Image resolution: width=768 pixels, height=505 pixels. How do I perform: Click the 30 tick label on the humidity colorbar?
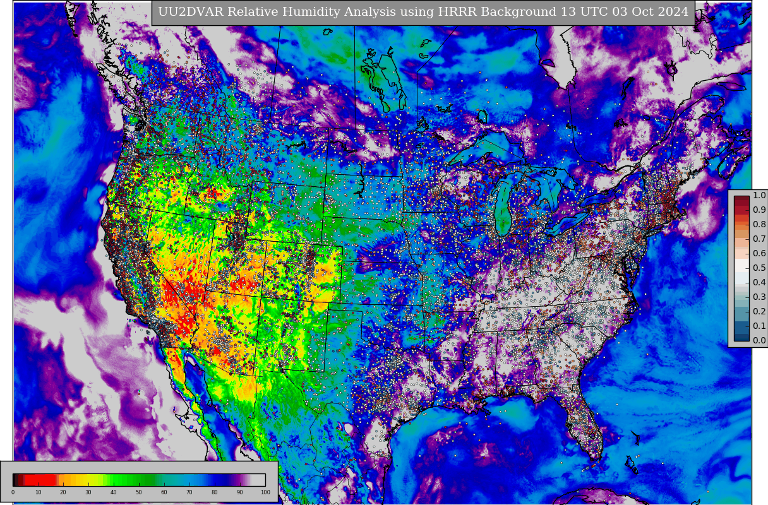[88, 492]
